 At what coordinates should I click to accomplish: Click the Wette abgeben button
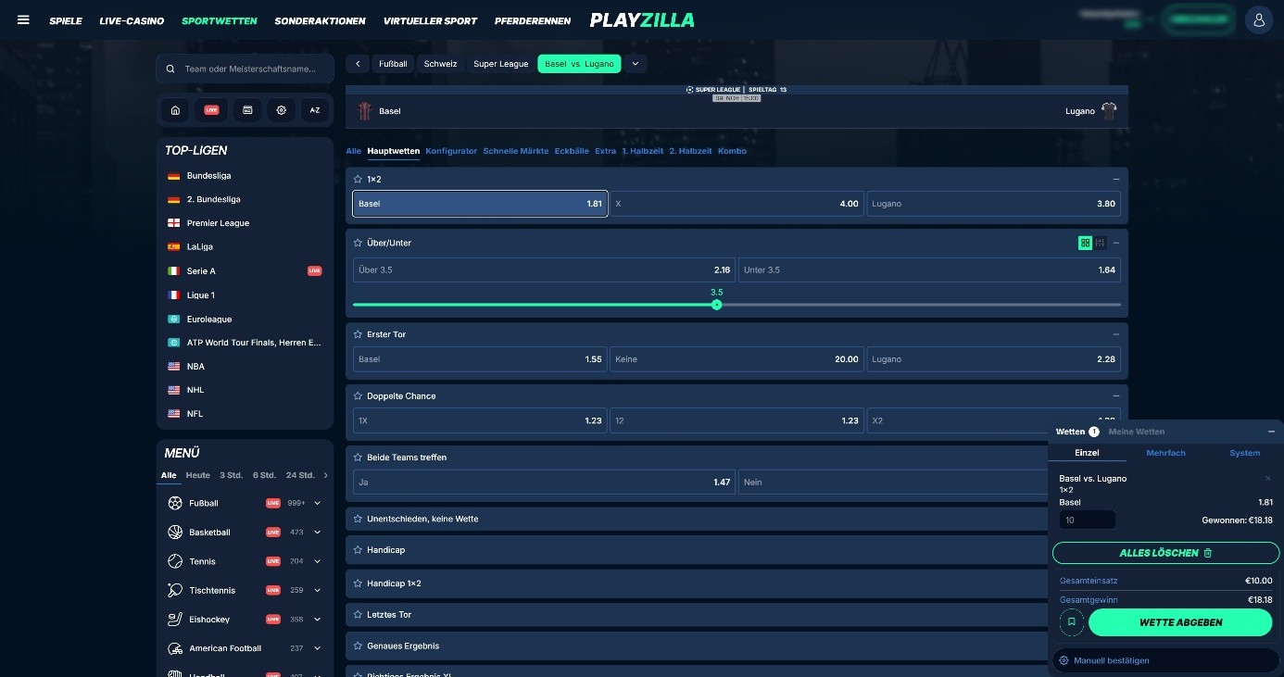click(x=1180, y=622)
